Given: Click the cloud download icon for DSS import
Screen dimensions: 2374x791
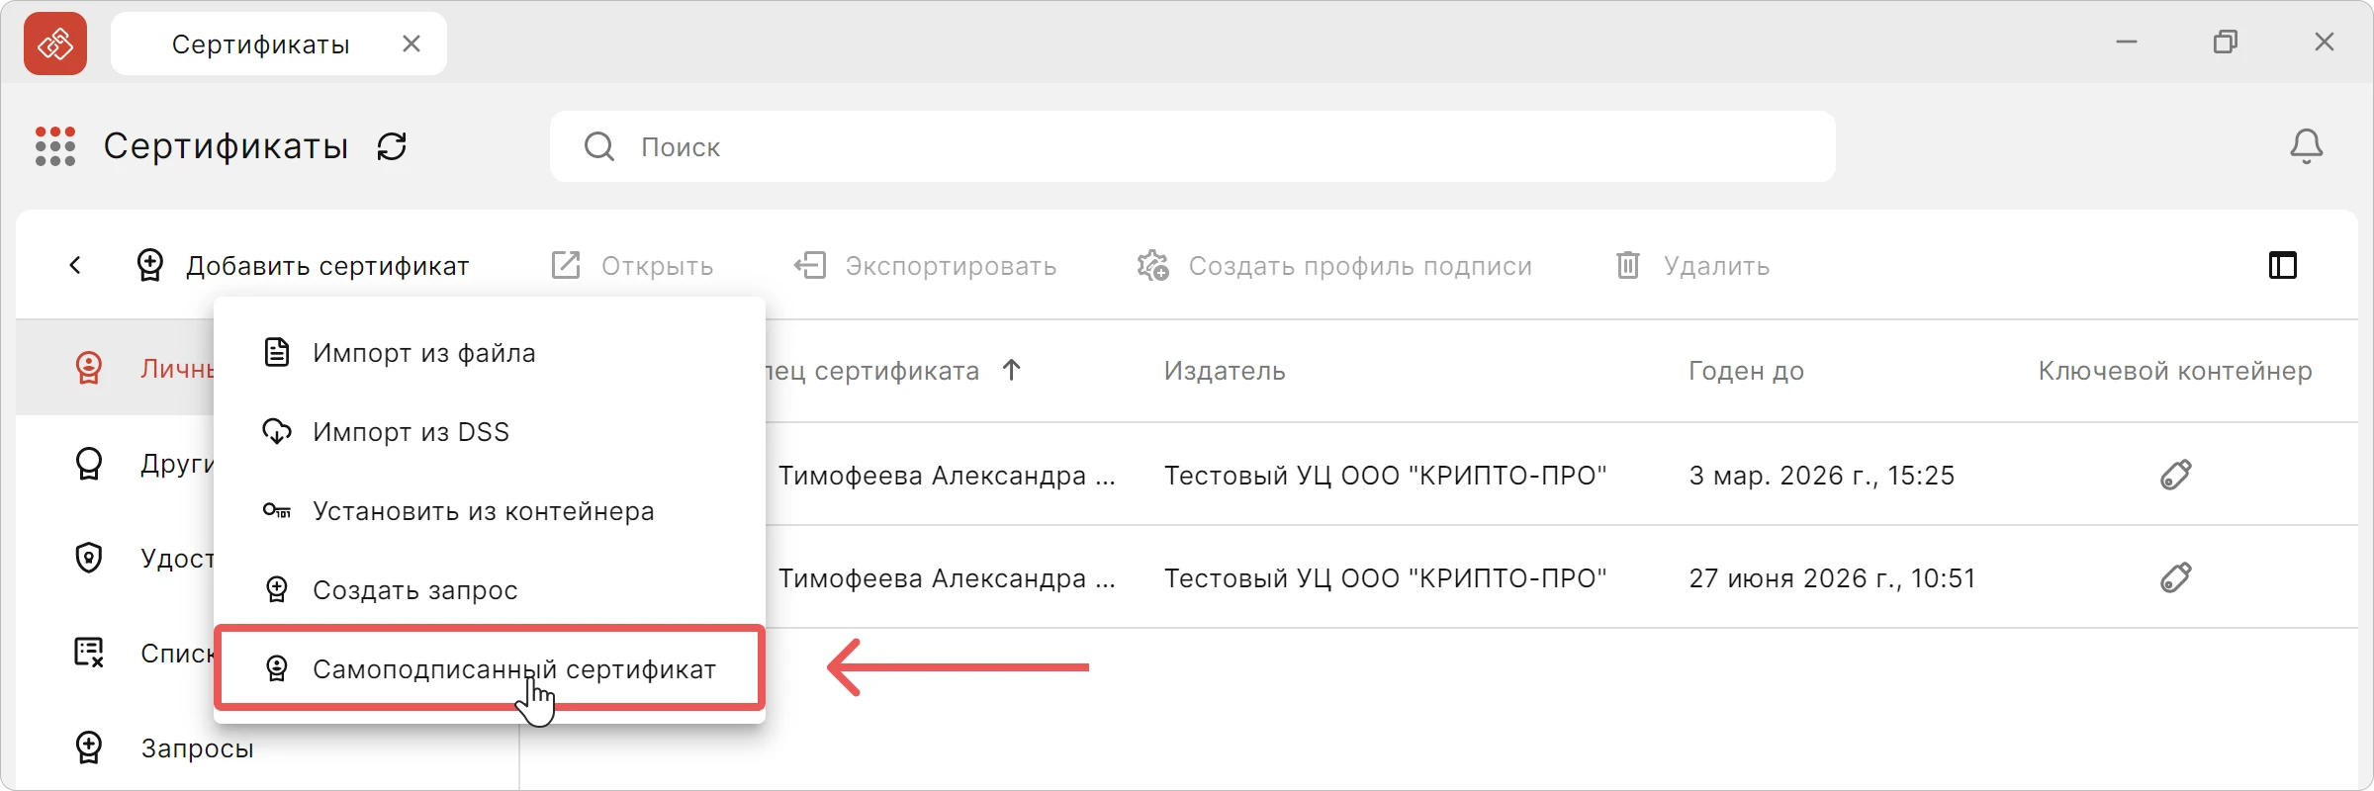Looking at the screenshot, I should pos(277,431).
